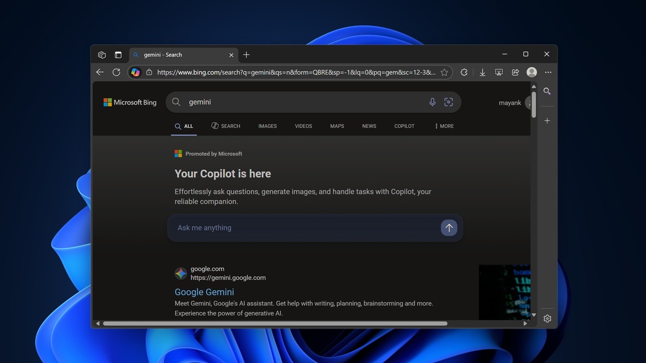
Task: Open the COPILOT search tab
Action: point(404,126)
